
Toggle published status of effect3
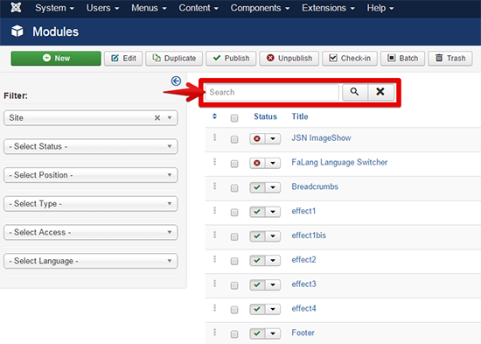coord(257,285)
